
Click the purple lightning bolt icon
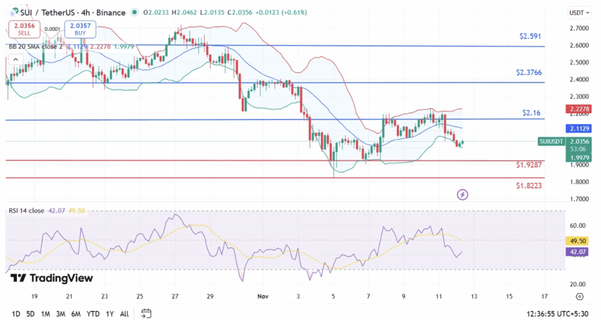(x=462, y=194)
